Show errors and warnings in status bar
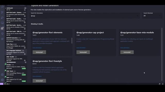This screenshot has width=165, height=92. point(7,84)
